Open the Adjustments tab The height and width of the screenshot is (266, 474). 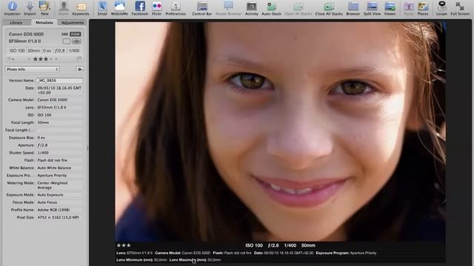(73, 23)
